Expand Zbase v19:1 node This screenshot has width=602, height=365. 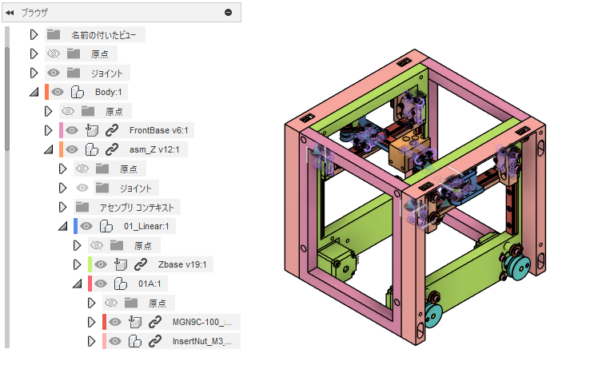(77, 264)
